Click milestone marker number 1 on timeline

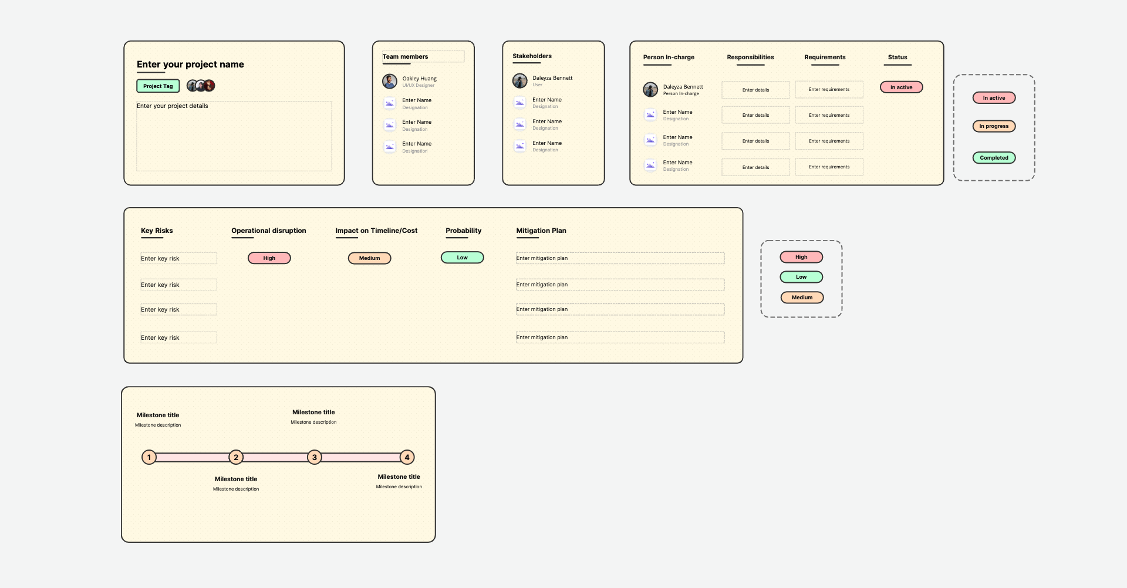(149, 457)
